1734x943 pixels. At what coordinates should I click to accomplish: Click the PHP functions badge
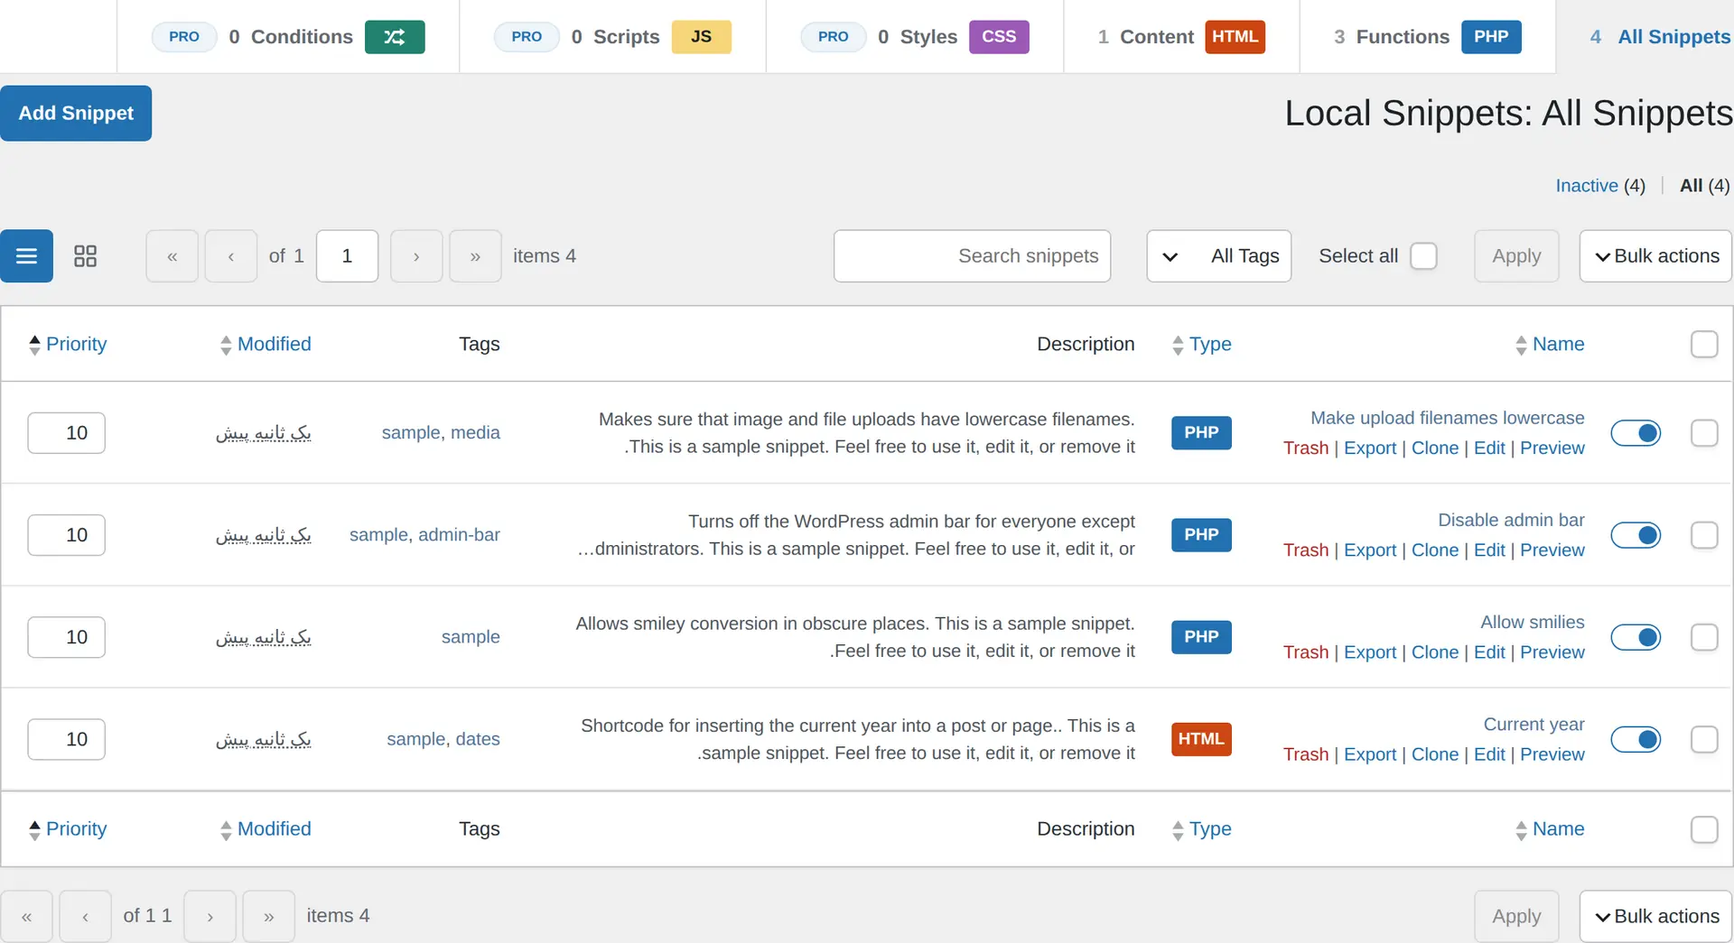point(1491,37)
